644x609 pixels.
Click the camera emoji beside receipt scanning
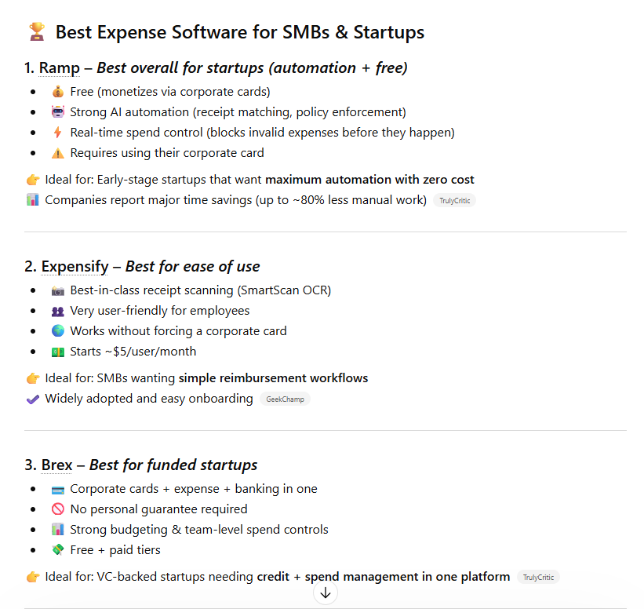tap(57, 290)
